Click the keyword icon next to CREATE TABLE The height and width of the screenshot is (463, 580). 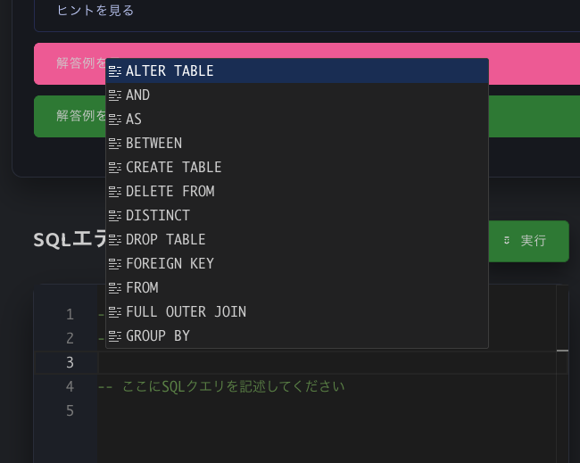tap(114, 167)
